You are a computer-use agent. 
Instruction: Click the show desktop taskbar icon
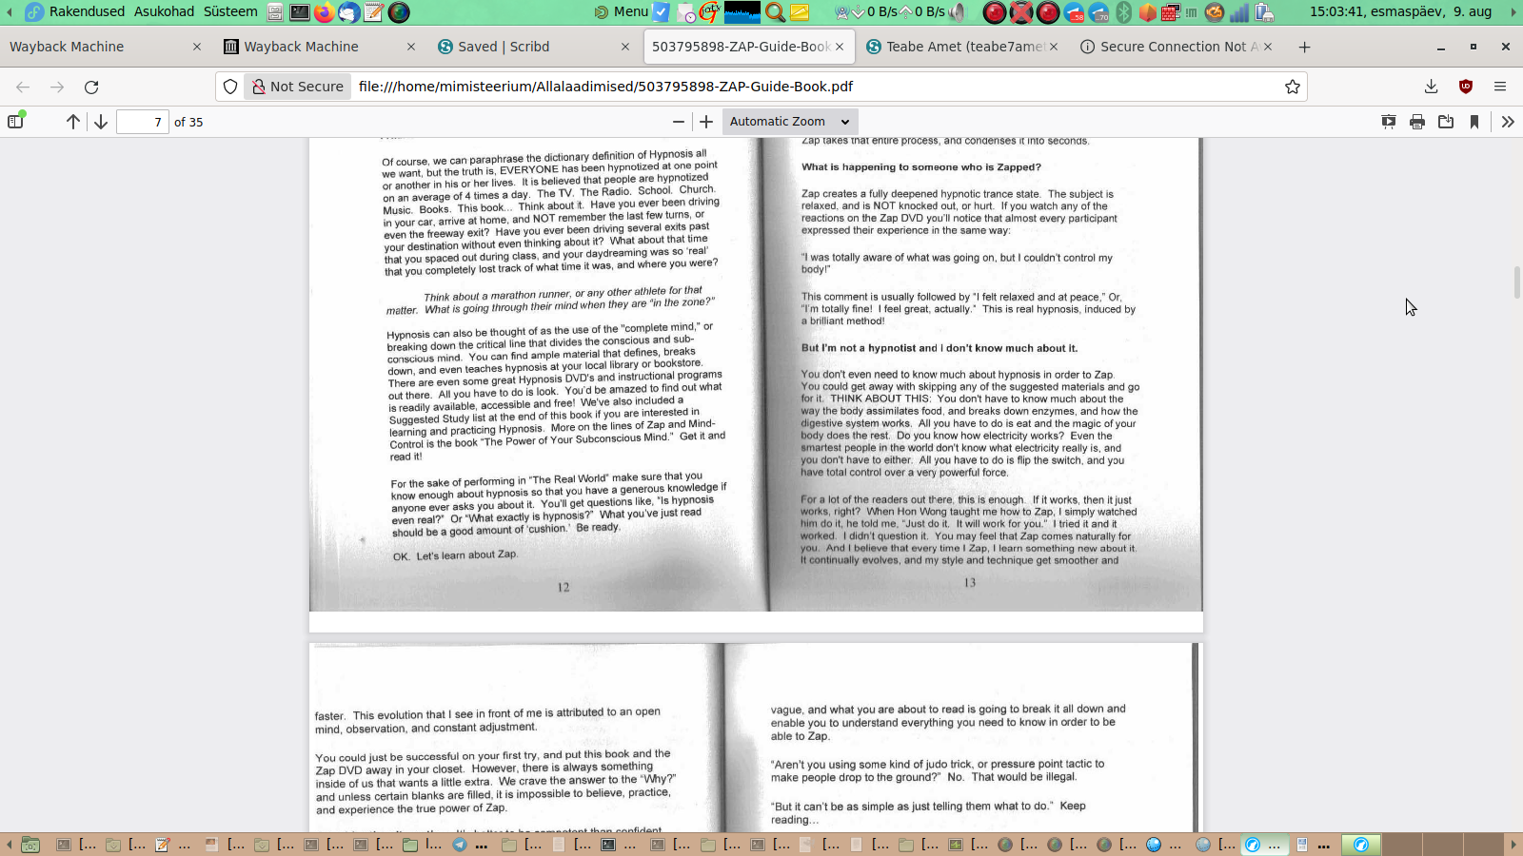click(x=30, y=845)
